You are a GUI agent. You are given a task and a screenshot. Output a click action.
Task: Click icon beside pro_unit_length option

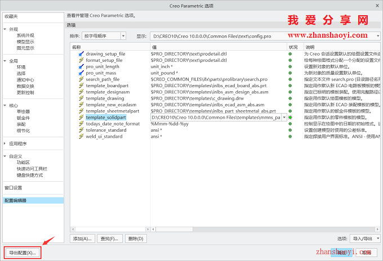coord(81,66)
